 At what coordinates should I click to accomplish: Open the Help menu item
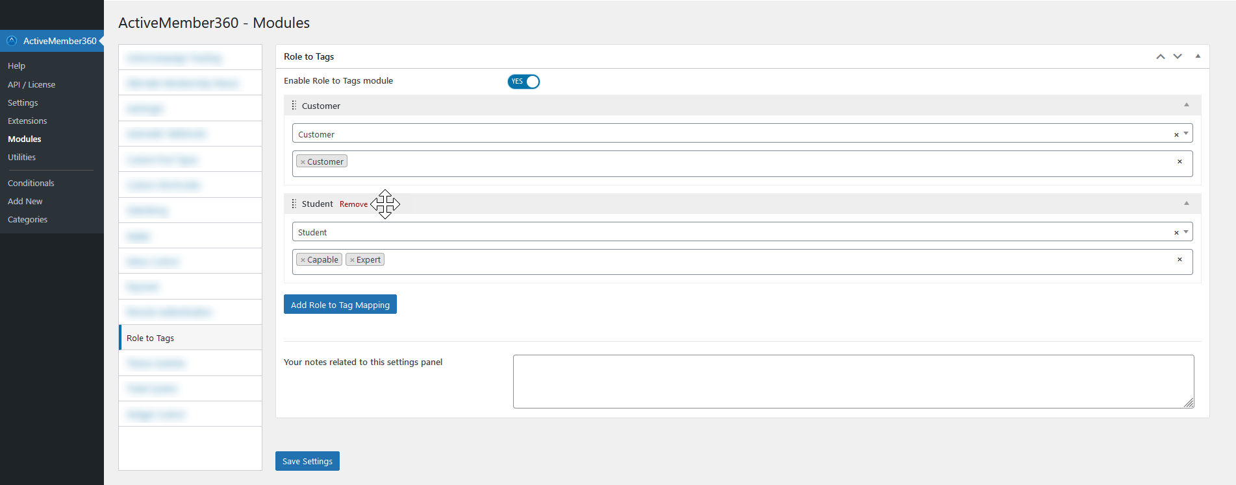coord(16,66)
